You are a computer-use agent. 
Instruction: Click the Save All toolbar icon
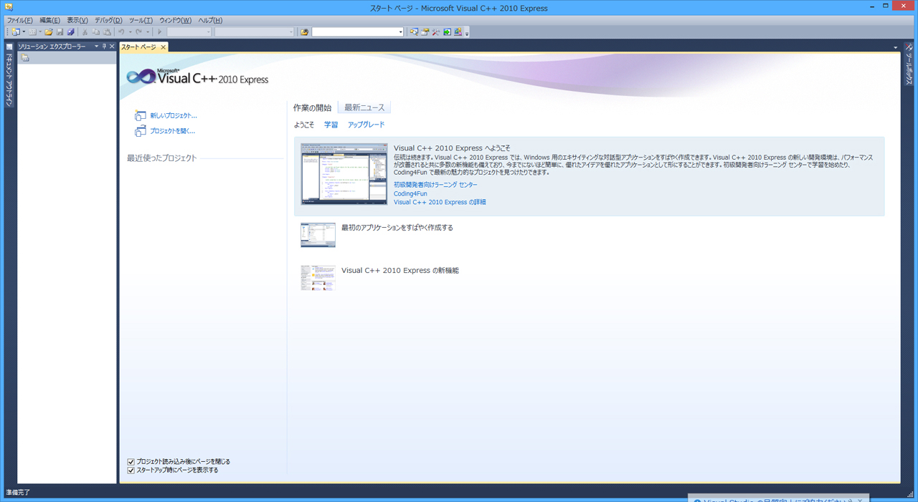(70, 32)
